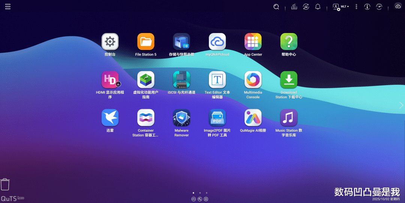405x203 pixels.
Task: Open Download Station 下载中心
Action: [289, 80]
